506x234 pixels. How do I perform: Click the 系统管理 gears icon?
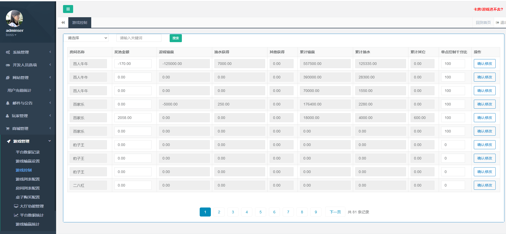pyautogui.click(x=8, y=52)
